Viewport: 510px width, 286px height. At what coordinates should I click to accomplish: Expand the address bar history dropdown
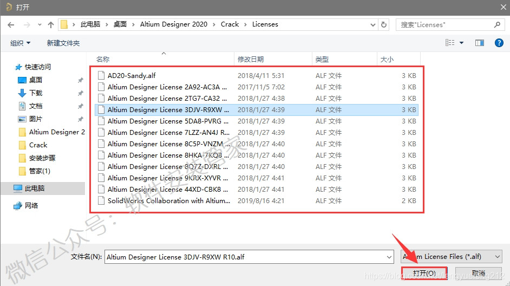coord(372,25)
